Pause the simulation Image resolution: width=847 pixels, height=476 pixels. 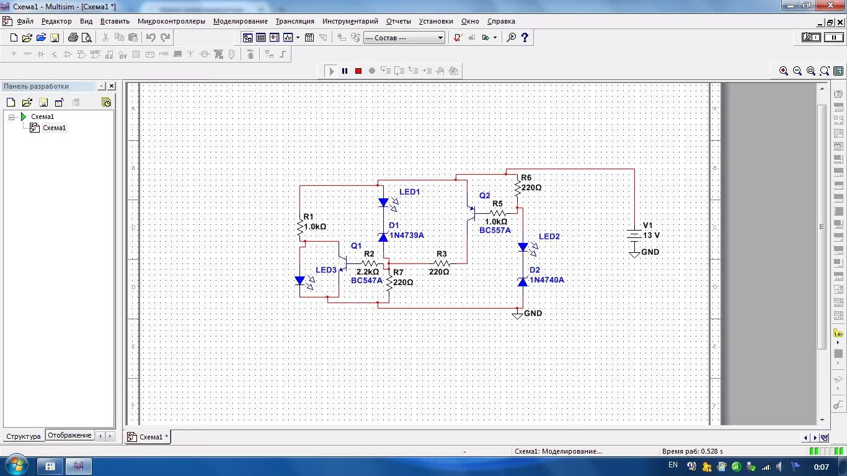(x=345, y=71)
